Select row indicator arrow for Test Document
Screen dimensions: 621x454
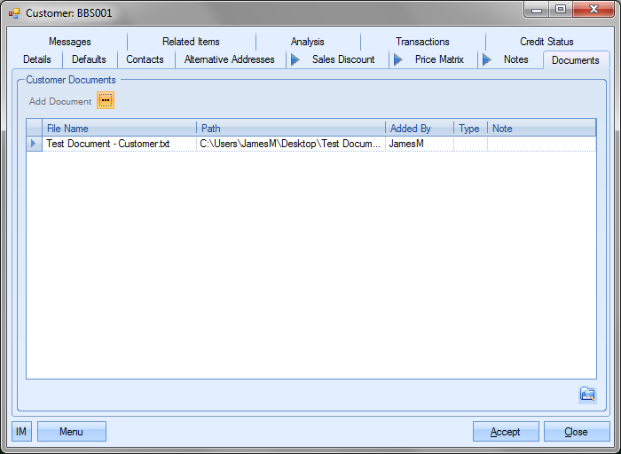tap(34, 143)
